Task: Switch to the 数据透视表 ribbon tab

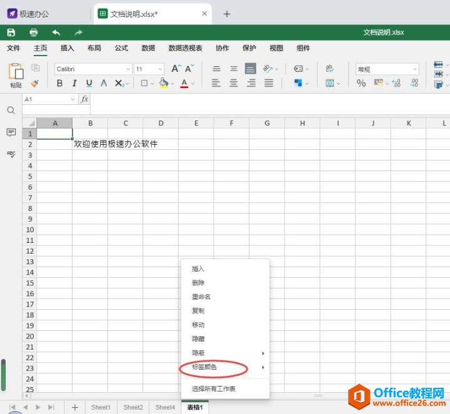Action: (x=186, y=48)
